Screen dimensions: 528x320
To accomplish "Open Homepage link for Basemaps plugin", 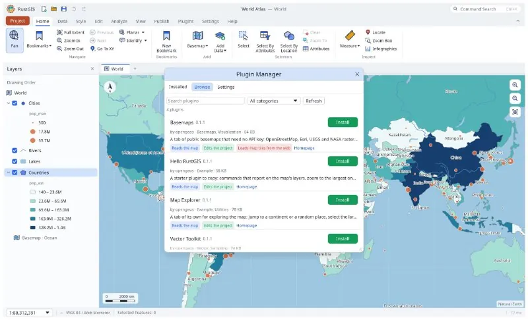I will click(x=304, y=147).
